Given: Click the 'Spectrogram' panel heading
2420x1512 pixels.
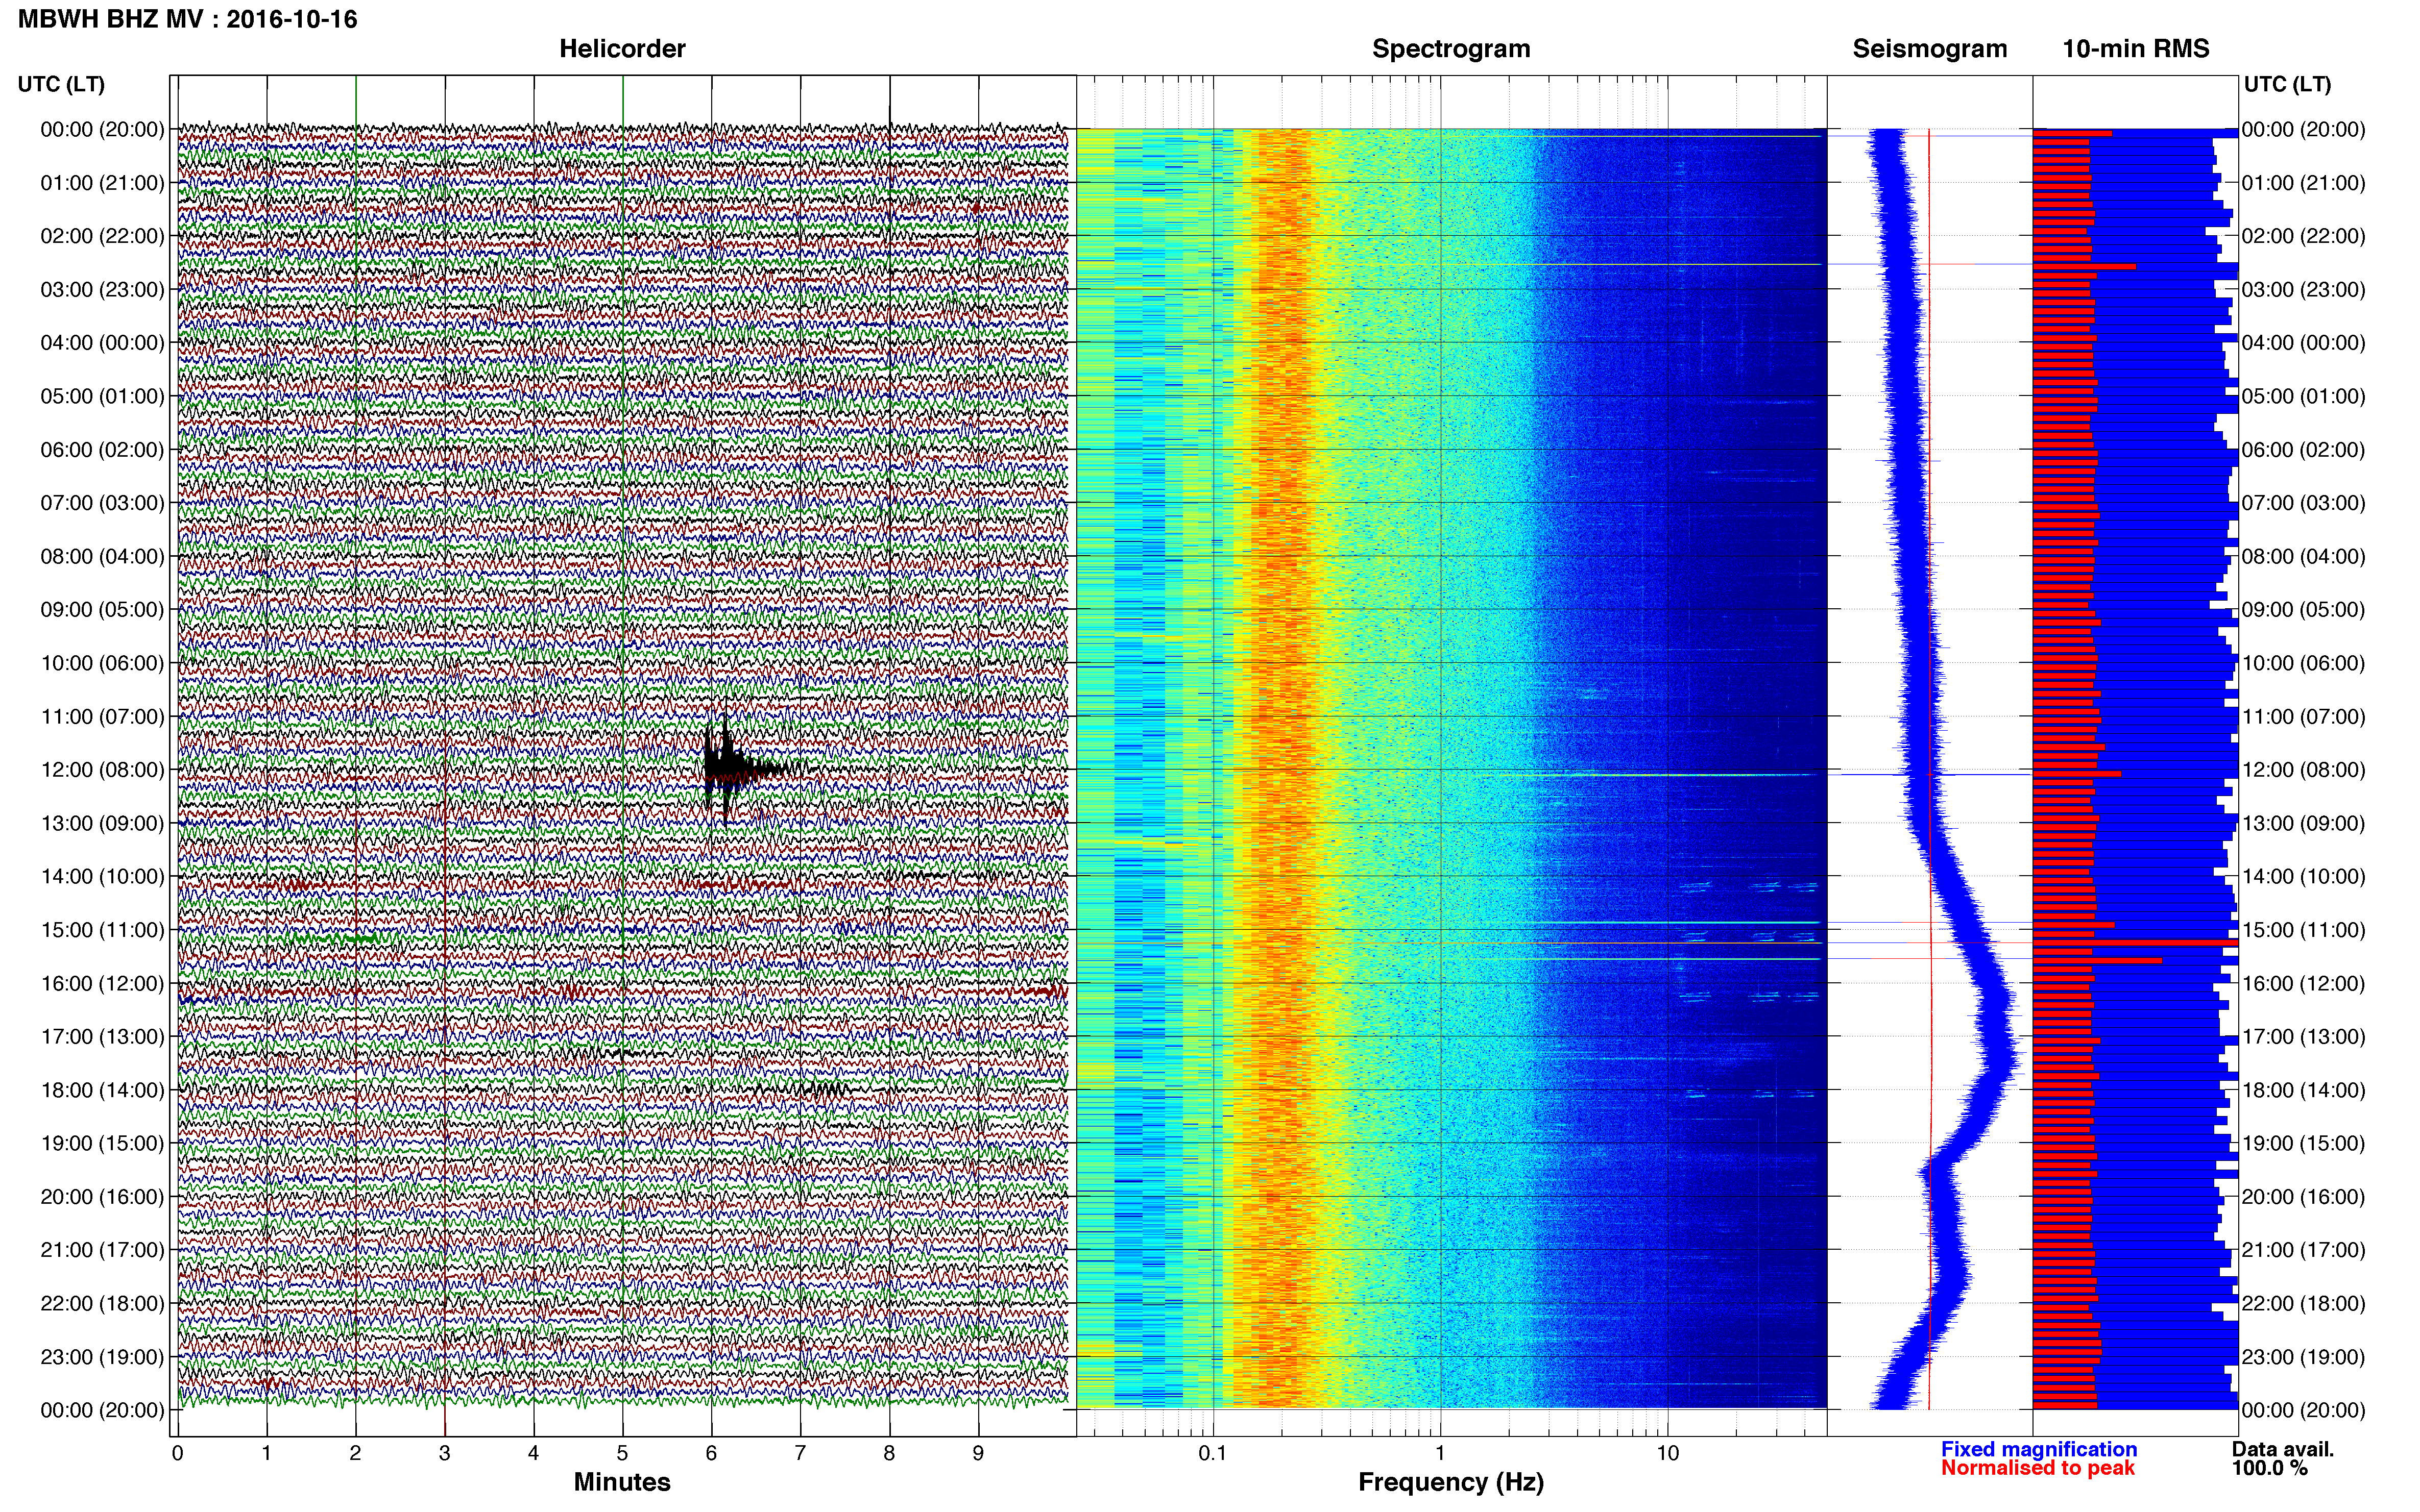Looking at the screenshot, I should coord(1450,49).
